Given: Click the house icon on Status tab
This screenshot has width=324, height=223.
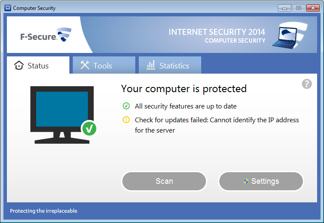Looking at the screenshot, I should [19, 65].
